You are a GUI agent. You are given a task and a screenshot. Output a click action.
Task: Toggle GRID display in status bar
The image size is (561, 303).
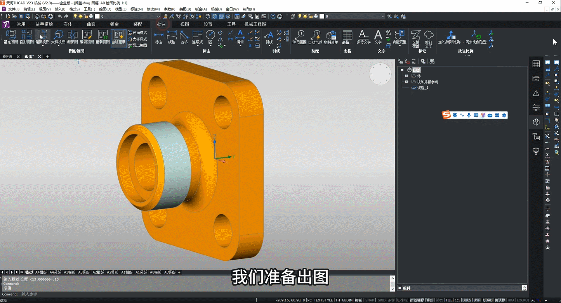(381, 300)
